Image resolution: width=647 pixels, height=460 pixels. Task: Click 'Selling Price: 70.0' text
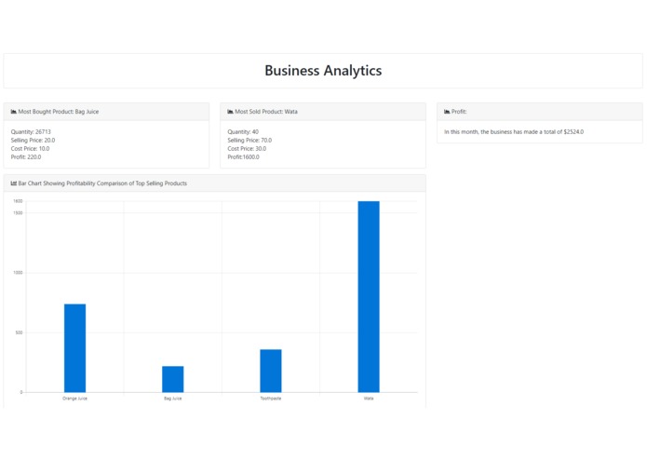[249, 141]
